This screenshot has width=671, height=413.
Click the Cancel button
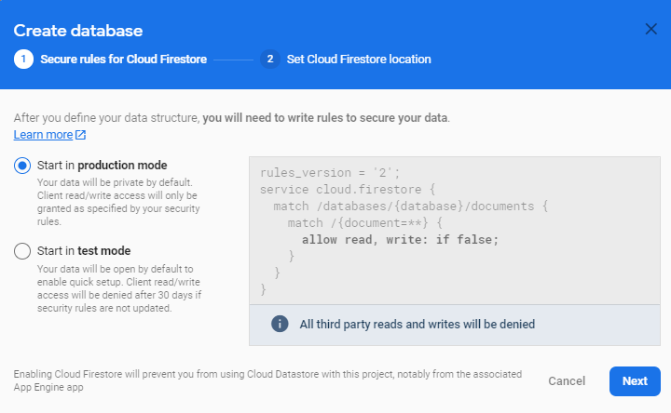click(x=567, y=381)
